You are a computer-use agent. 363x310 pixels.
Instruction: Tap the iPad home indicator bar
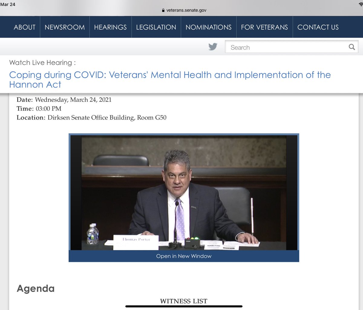tap(184, 306)
